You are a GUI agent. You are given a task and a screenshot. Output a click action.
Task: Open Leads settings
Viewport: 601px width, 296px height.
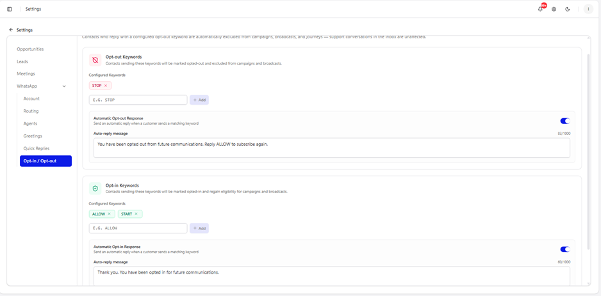tap(22, 61)
